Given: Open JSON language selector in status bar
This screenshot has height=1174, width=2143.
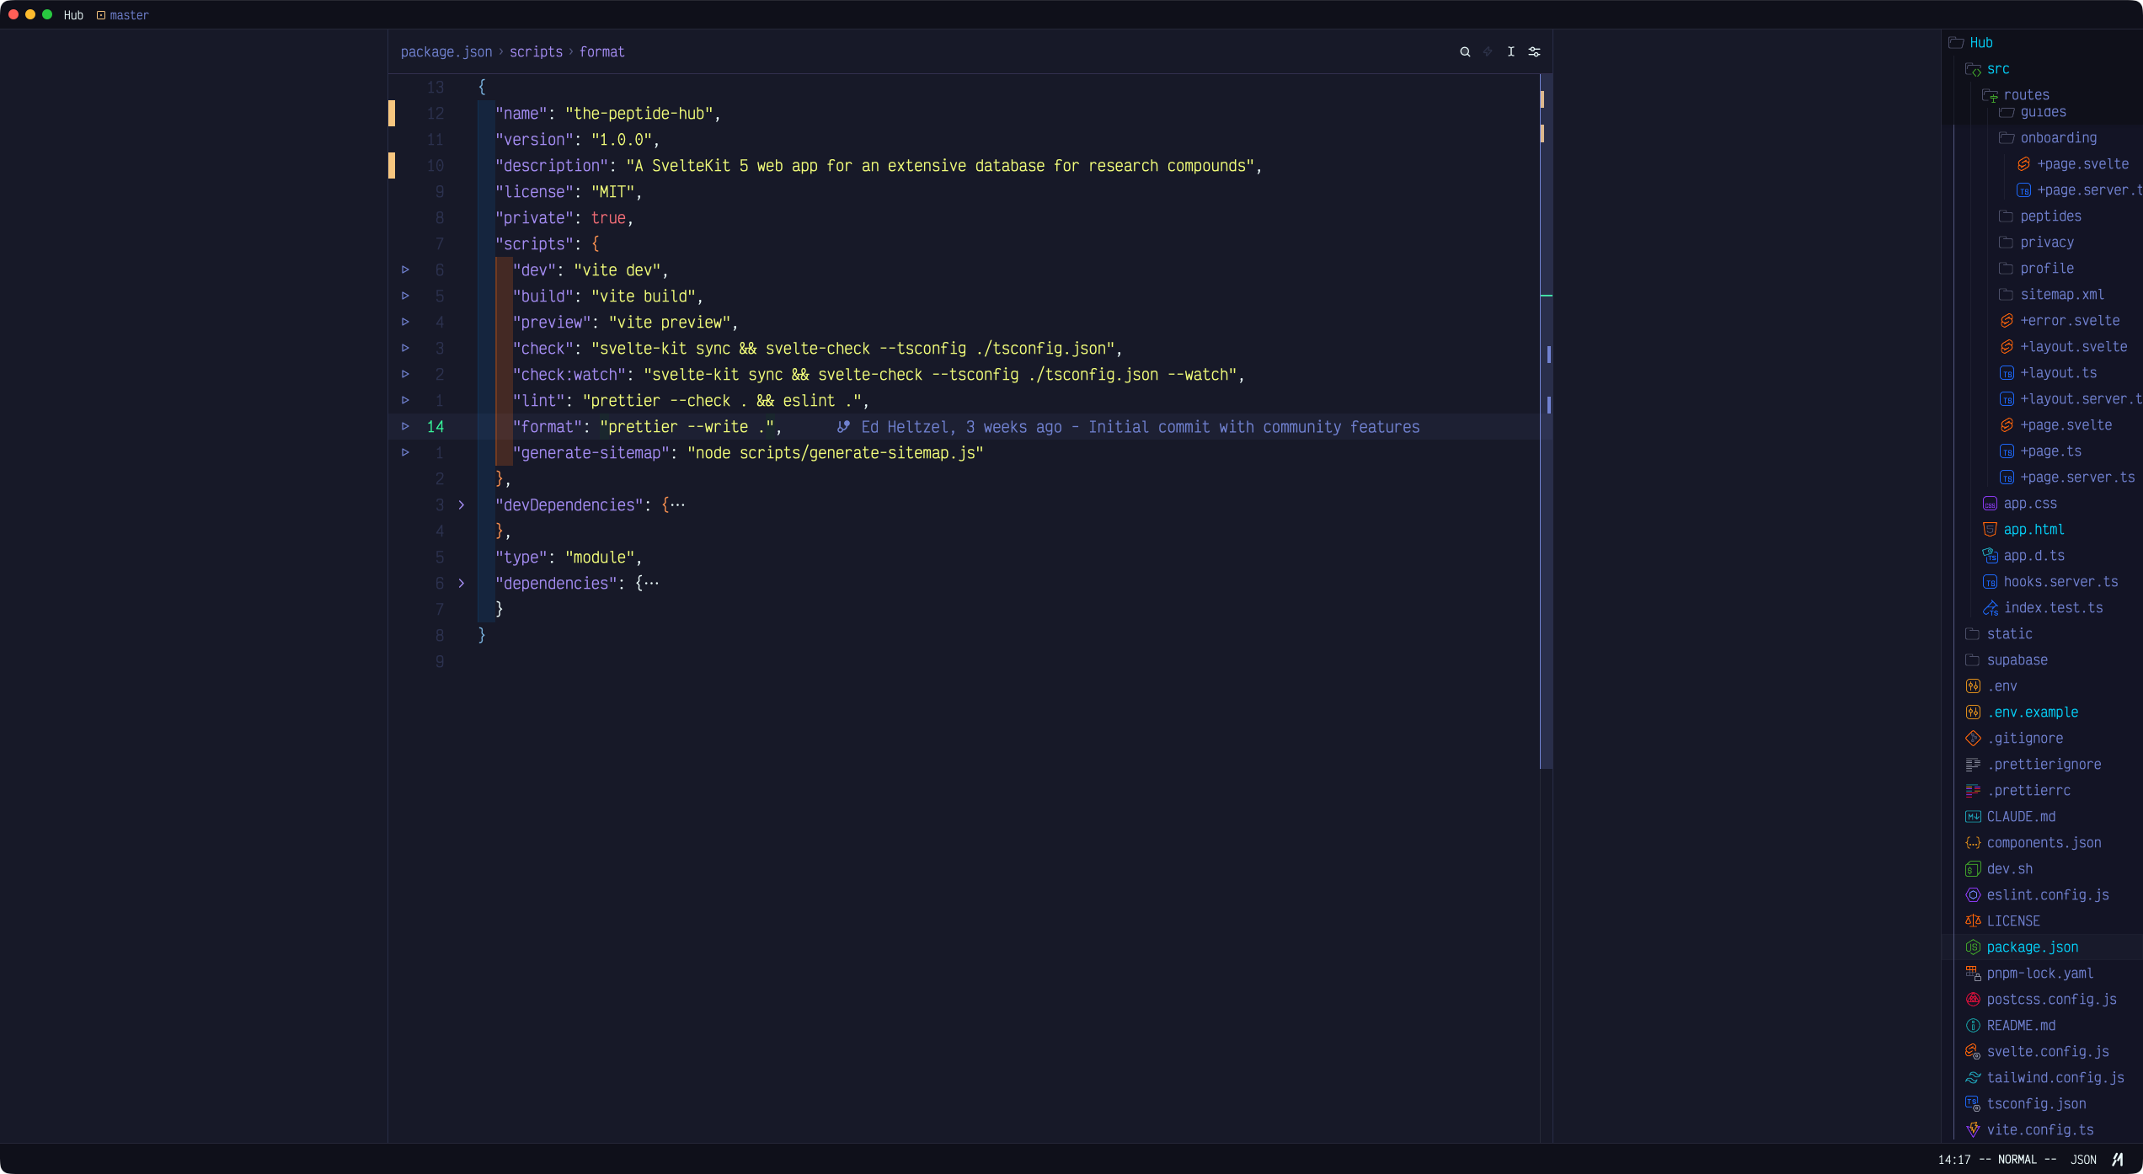Looking at the screenshot, I should coord(2083,1160).
